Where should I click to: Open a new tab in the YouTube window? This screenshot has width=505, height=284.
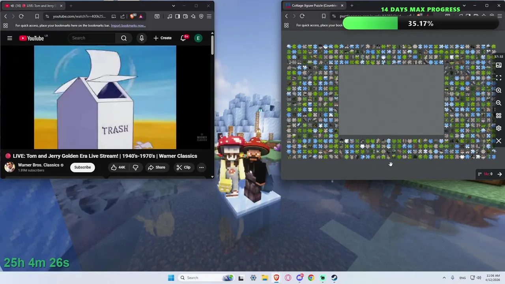point(71,6)
